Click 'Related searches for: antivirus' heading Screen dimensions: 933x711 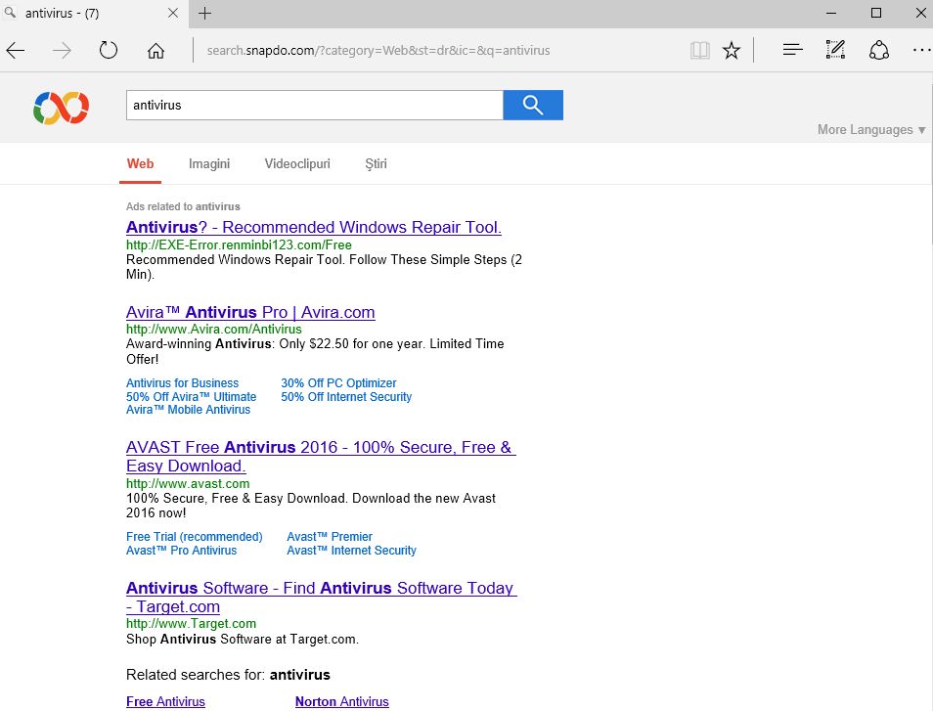228,675
